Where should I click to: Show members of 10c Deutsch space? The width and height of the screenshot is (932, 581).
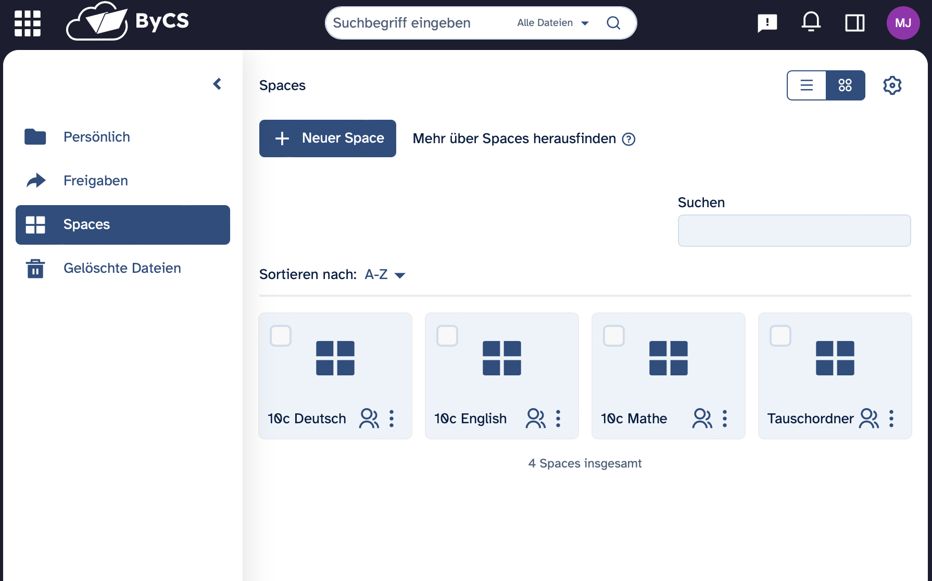pos(369,419)
